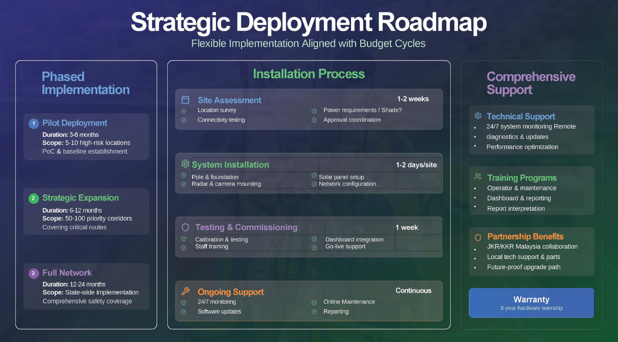Toggle the checkmark beside Software updates

click(183, 312)
